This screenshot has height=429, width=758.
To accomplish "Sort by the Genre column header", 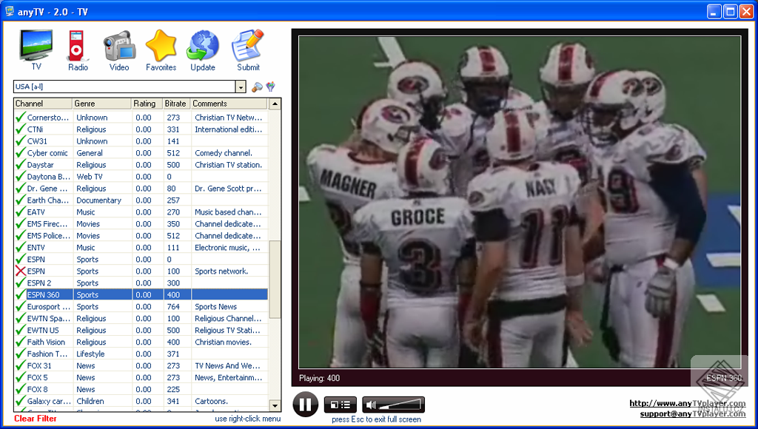I will point(102,104).
